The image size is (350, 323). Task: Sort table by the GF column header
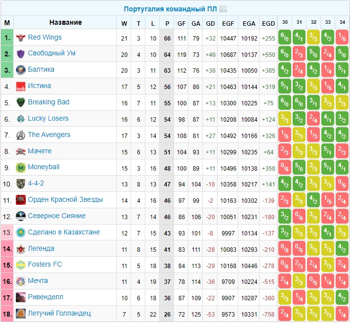pyautogui.click(x=181, y=23)
